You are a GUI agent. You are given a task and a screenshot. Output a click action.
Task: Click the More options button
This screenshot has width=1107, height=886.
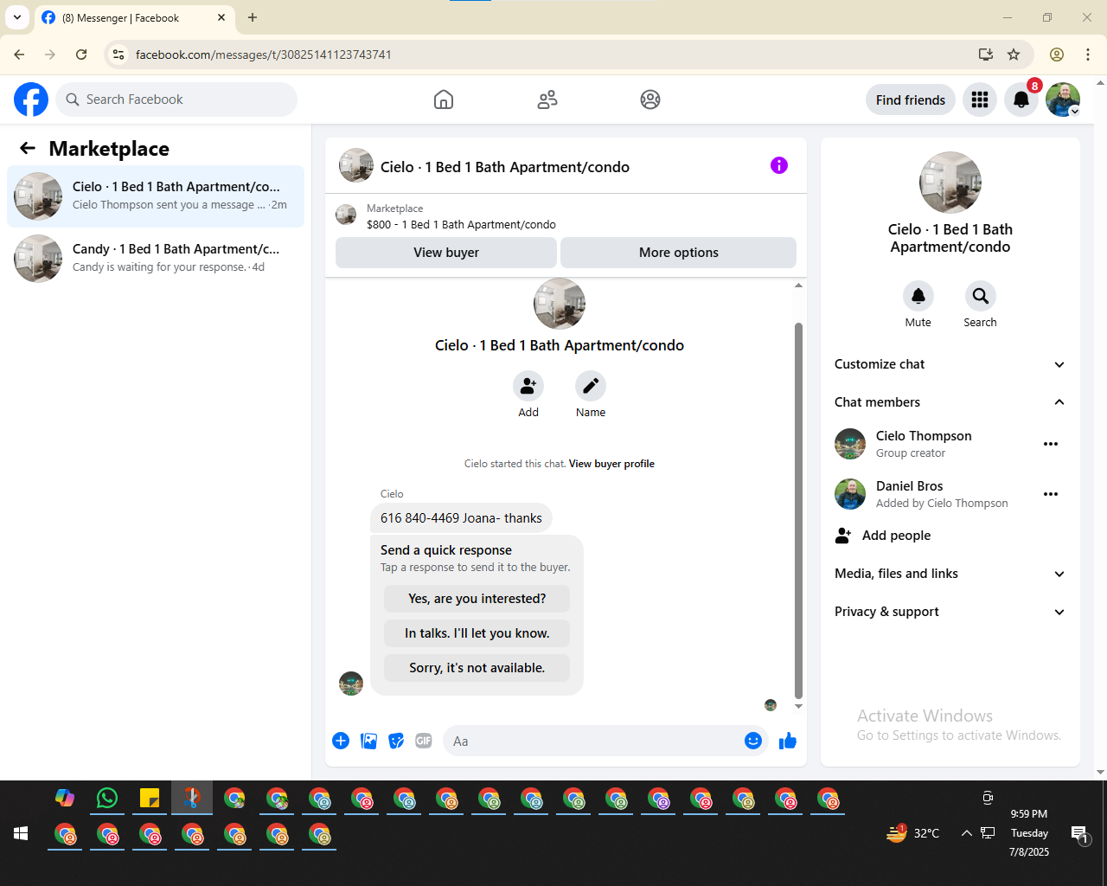pos(679,253)
